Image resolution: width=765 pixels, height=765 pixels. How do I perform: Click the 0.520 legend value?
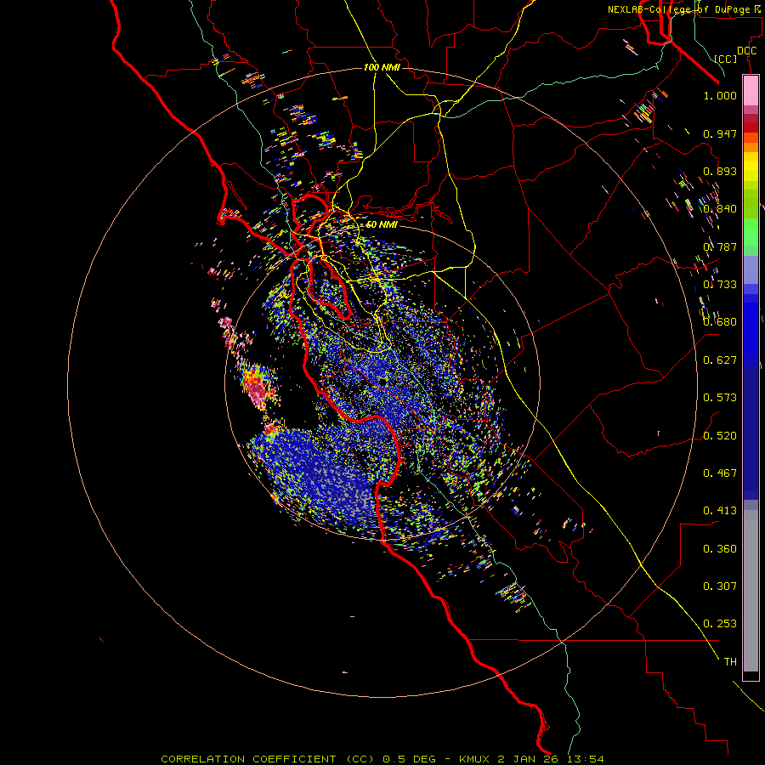pyautogui.click(x=720, y=435)
